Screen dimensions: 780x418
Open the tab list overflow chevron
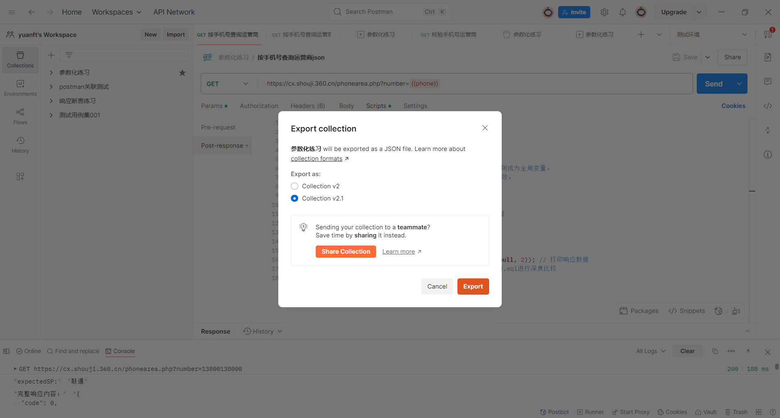tap(659, 34)
